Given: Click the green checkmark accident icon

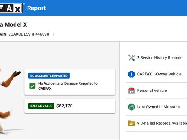Looking at the screenshot, I should [32, 86].
